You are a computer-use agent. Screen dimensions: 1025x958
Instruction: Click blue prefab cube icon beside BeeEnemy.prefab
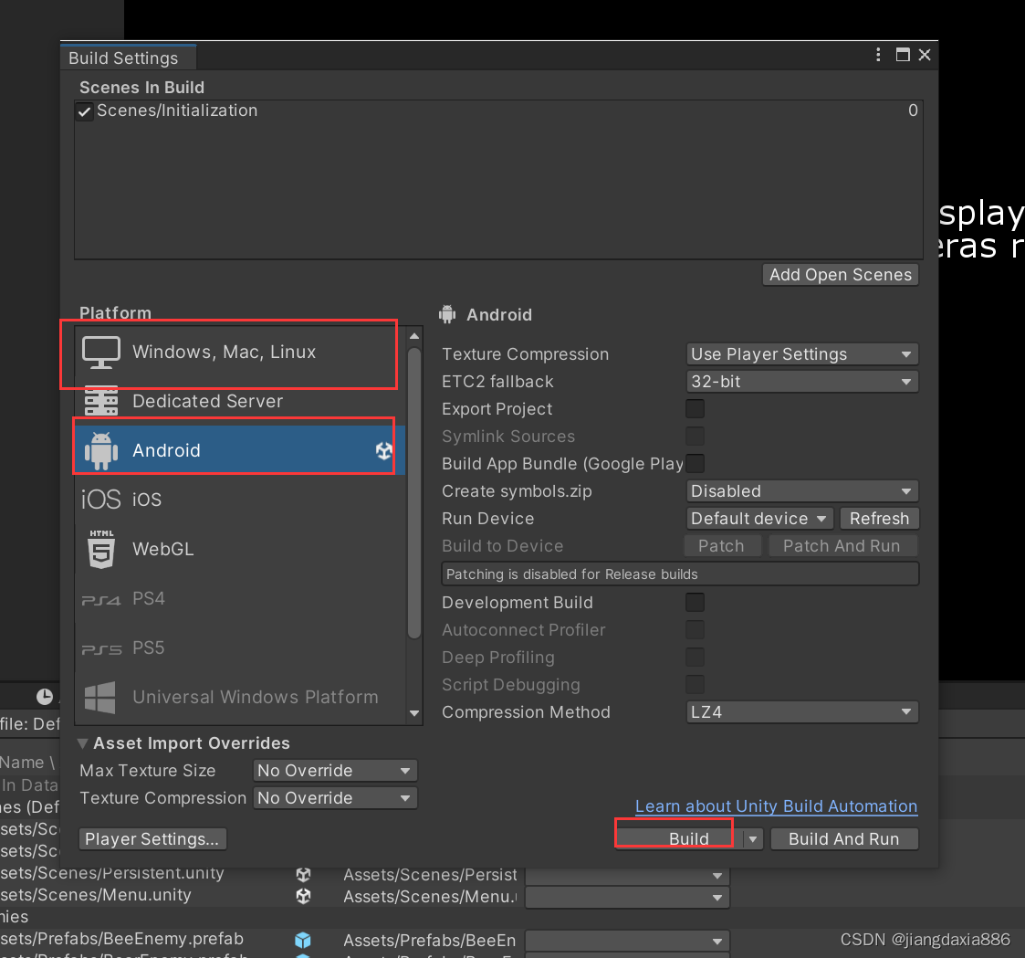click(303, 940)
